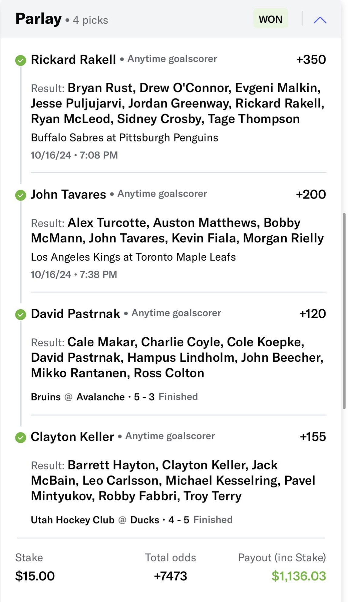Viewport: 348px width, 602px height.
Task: Click the green check beside Rickard Rakell
Action: 21,60
